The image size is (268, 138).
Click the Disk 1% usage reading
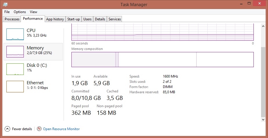click(29, 70)
